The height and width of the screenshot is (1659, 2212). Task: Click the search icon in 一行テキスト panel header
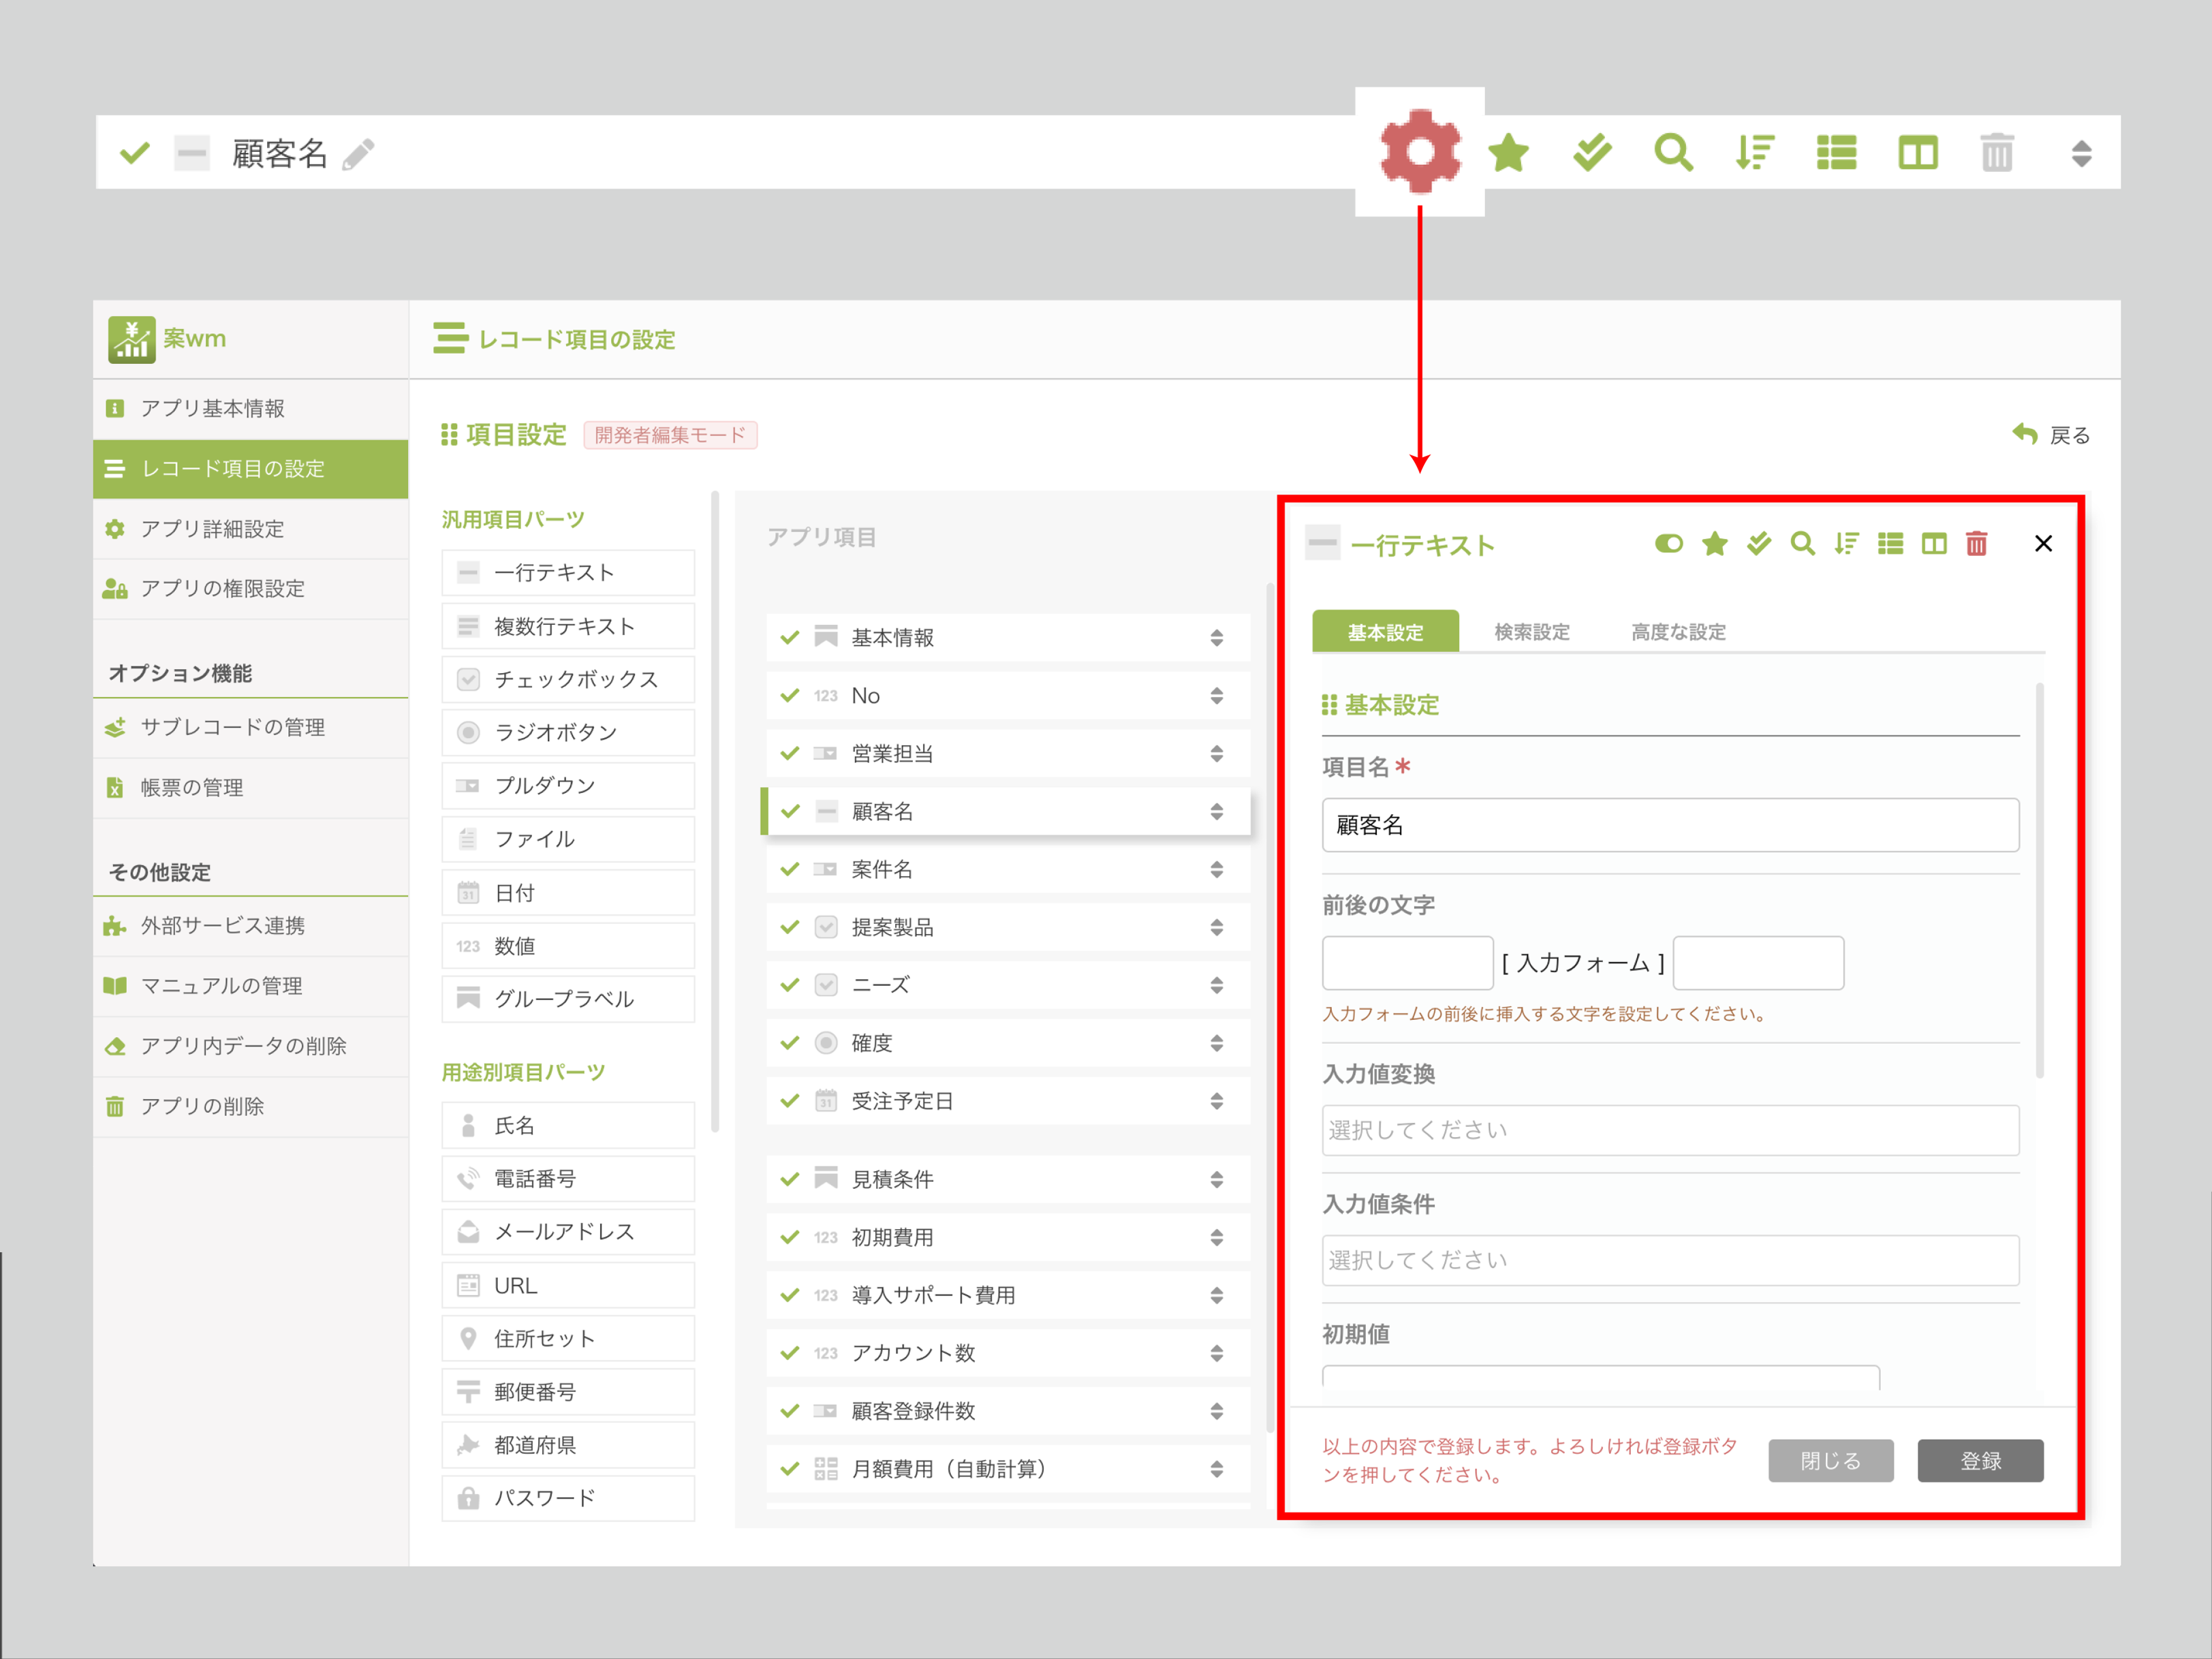pyautogui.click(x=1802, y=543)
